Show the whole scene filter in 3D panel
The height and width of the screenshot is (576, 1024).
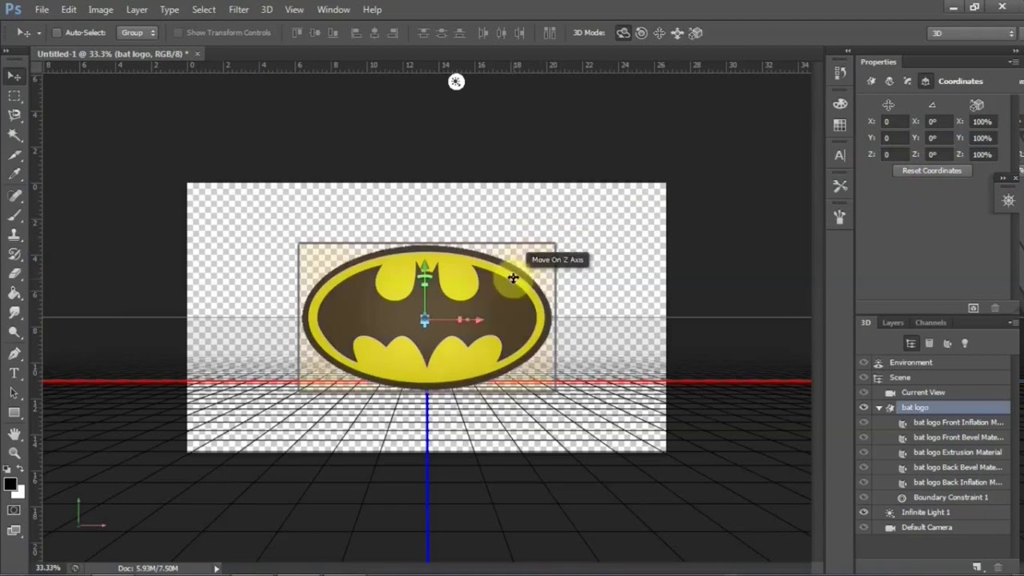click(x=910, y=343)
